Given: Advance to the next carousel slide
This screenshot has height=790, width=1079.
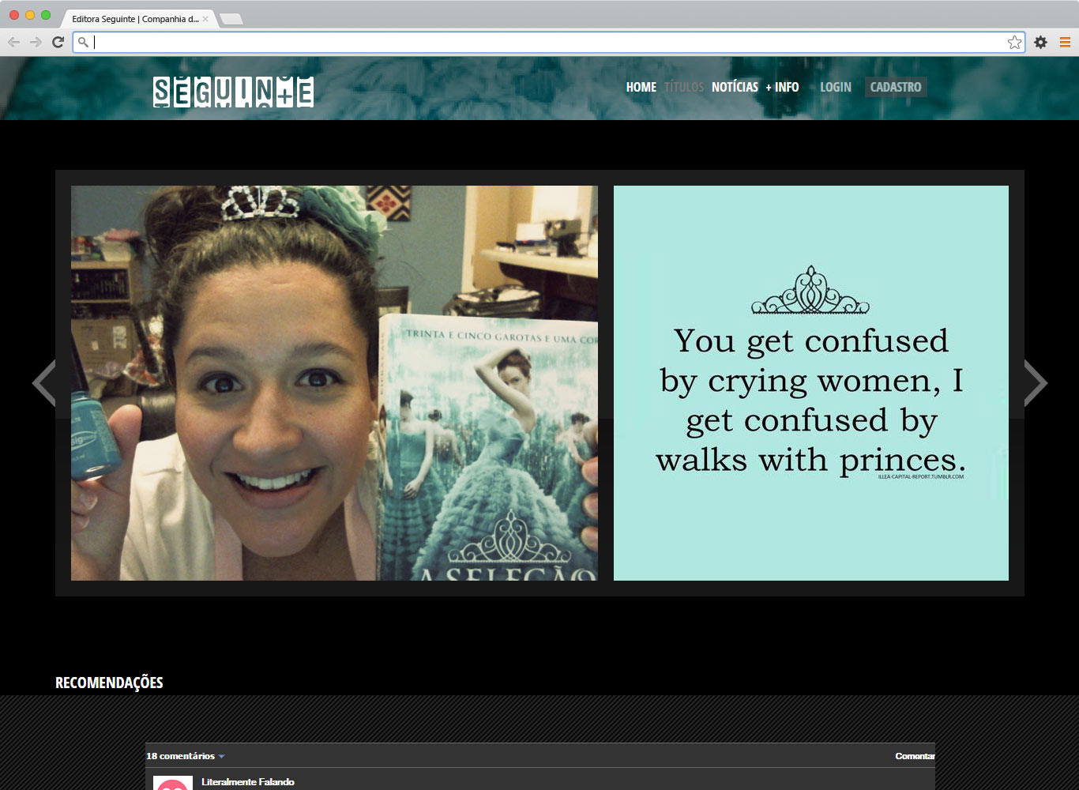Looking at the screenshot, I should [1035, 383].
